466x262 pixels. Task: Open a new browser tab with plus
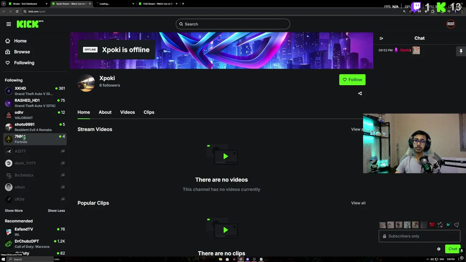(183, 4)
